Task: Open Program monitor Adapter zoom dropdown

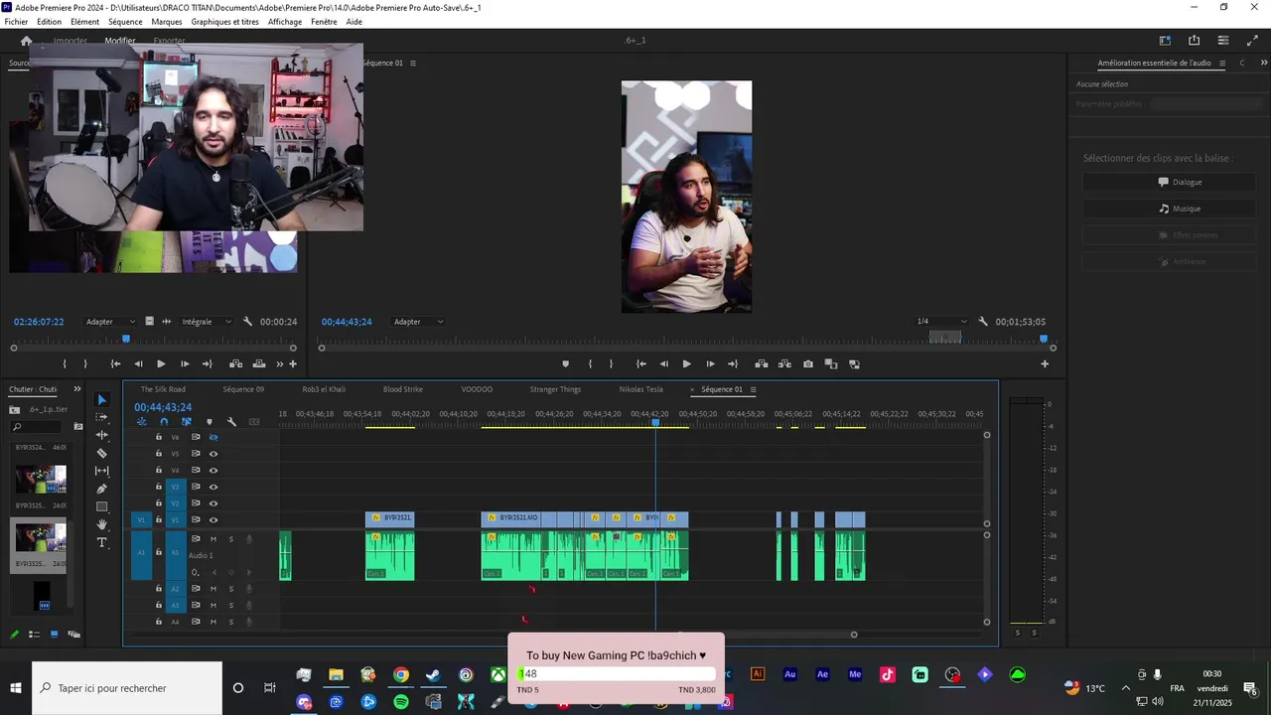Action: pos(418,322)
